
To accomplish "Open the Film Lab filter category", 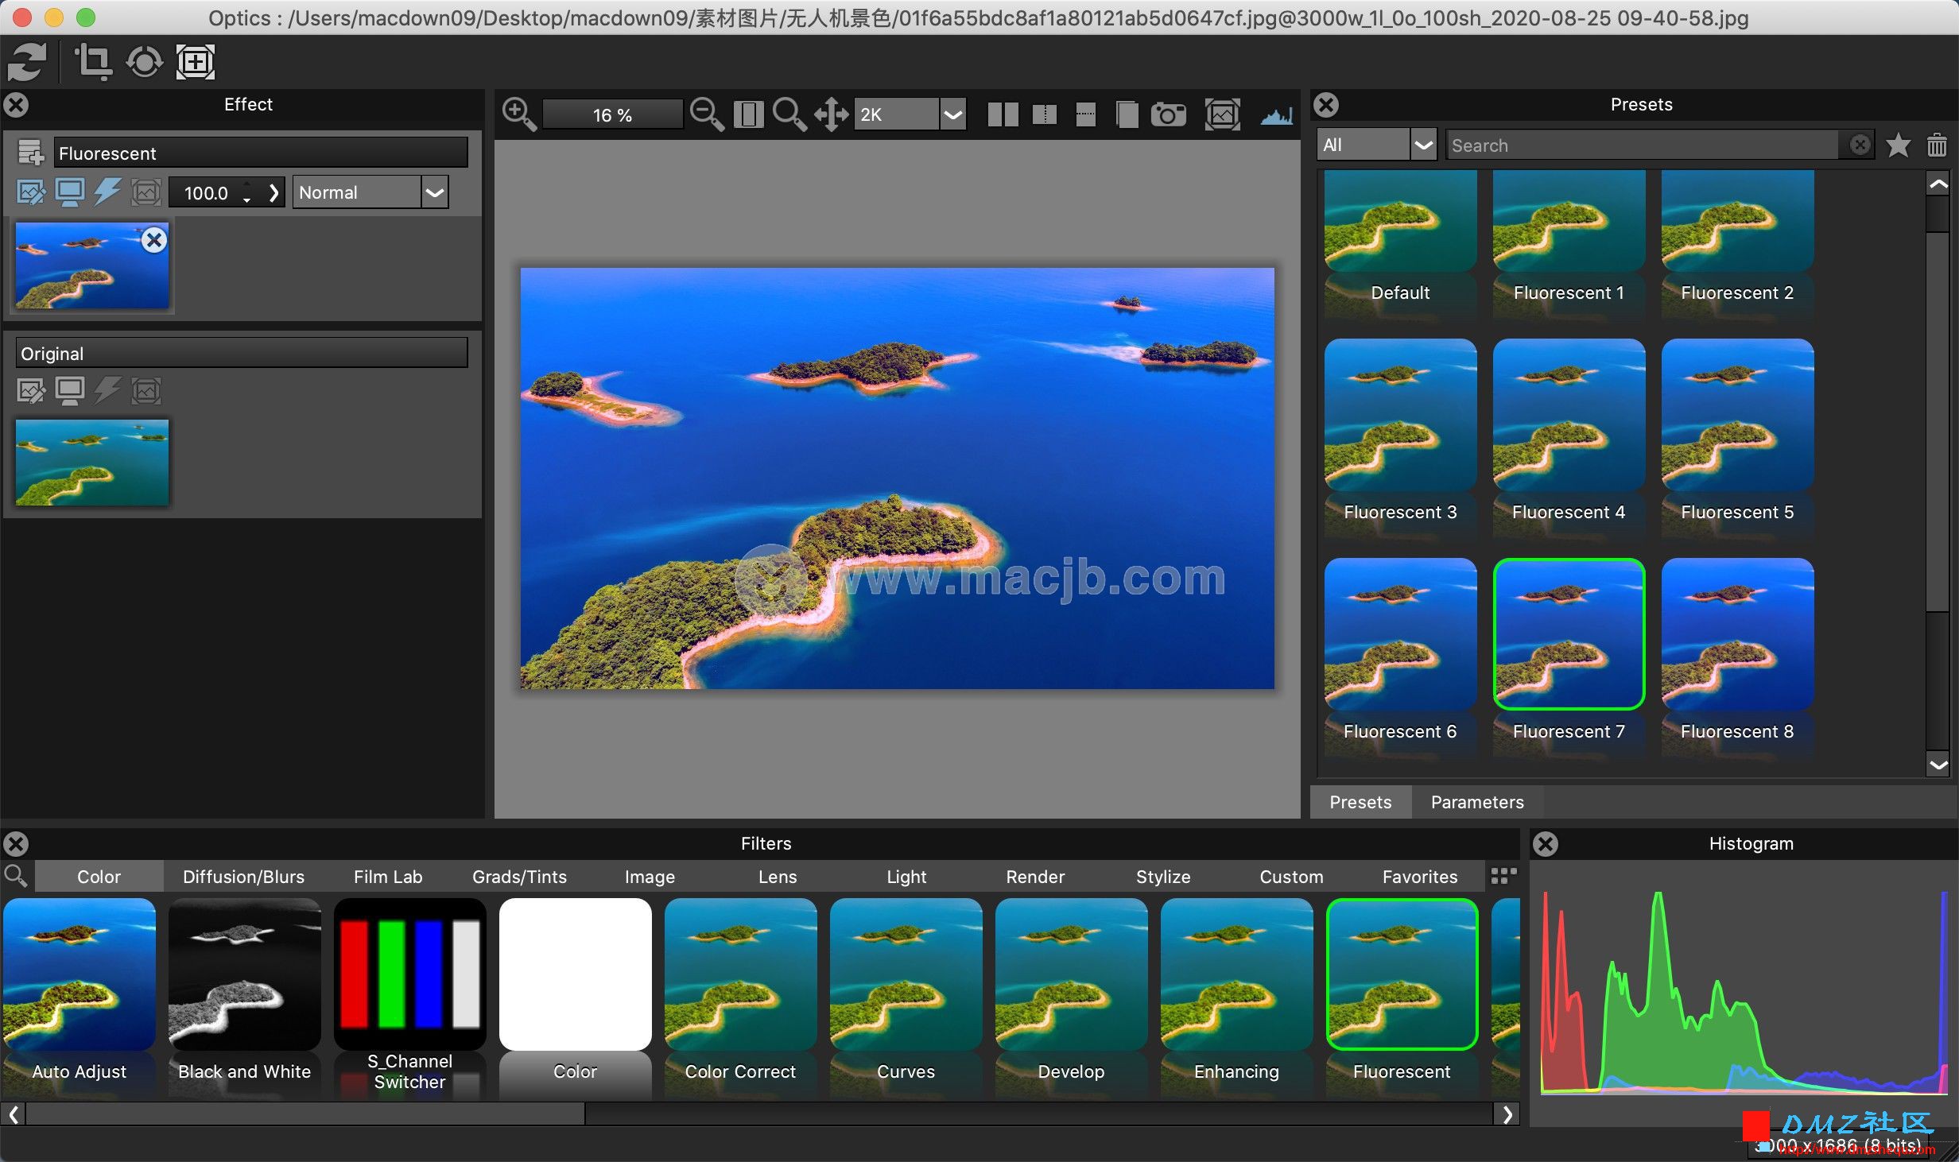I will [388, 877].
